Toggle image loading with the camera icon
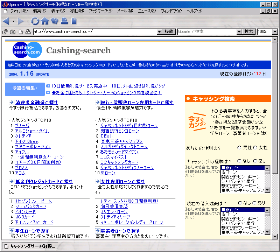Image resolution: width=280 pixels, height=252 pixels. [13, 32]
